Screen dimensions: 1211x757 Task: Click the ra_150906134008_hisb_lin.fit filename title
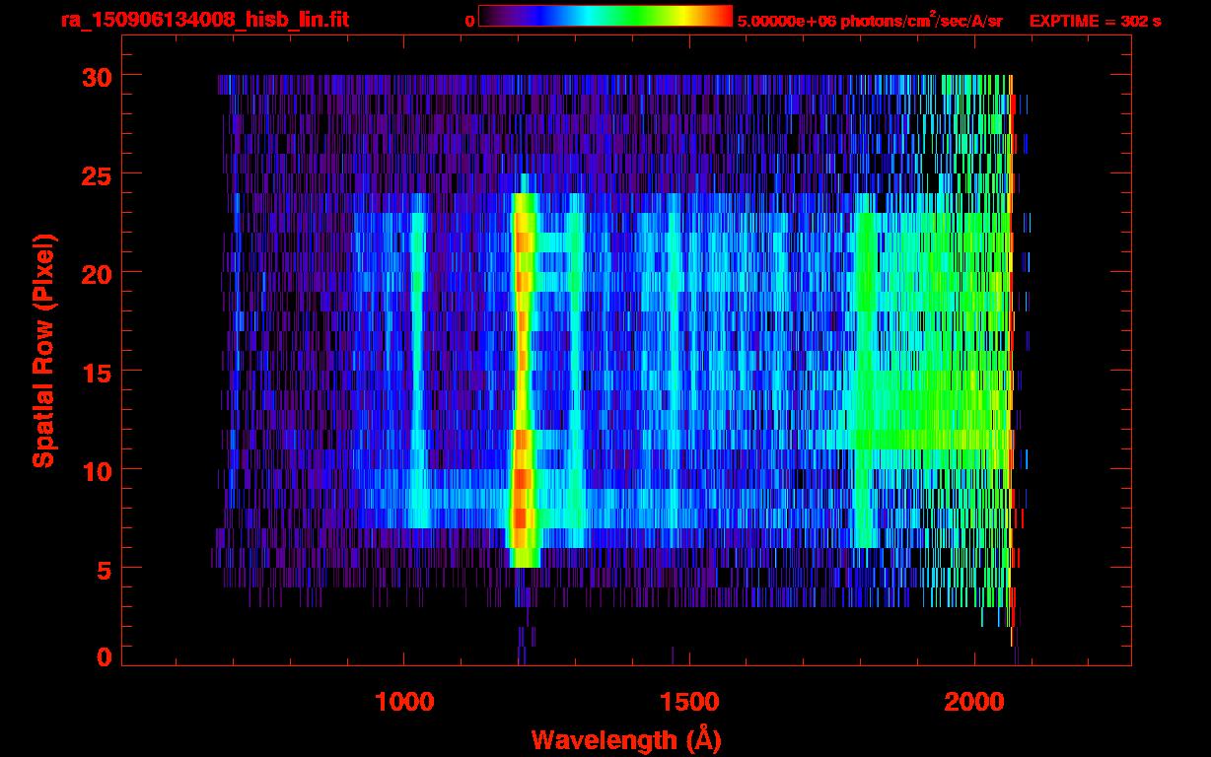pyautogui.click(x=204, y=20)
